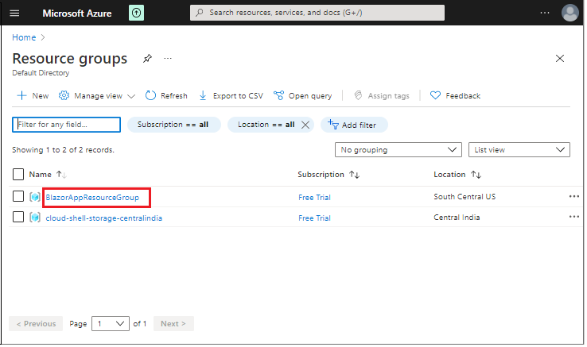Click the Default Directory subtitle
Viewport: 587px width, 347px height.
(41, 73)
